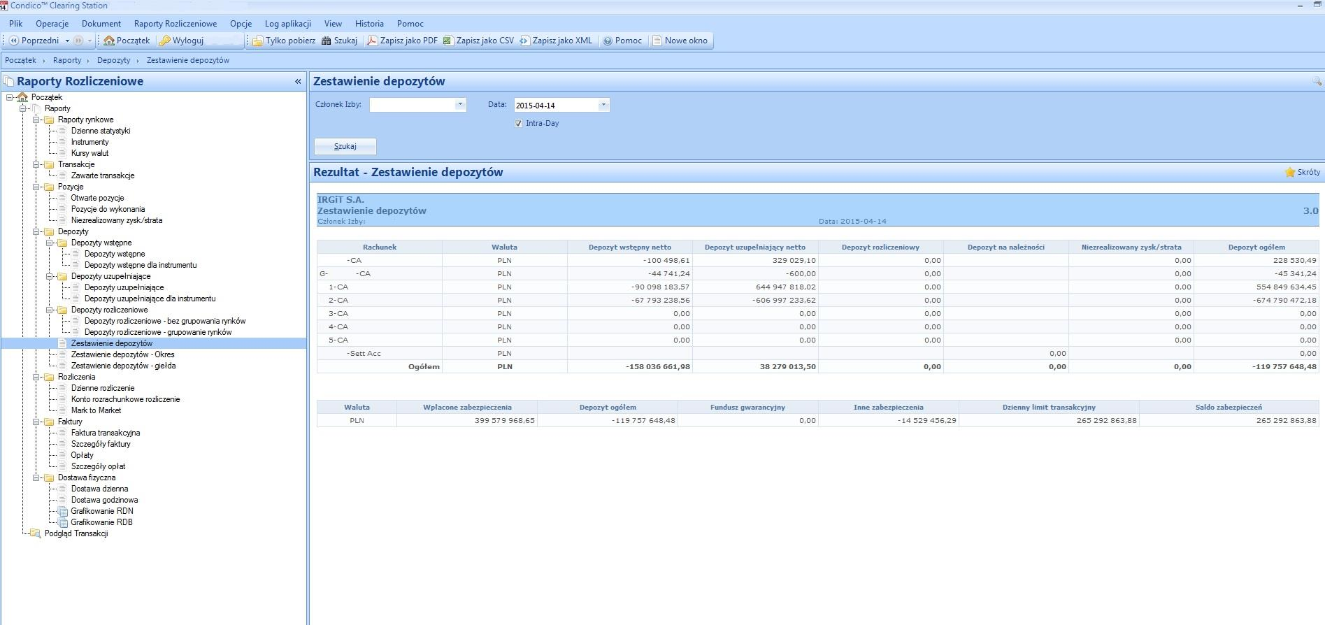Click the Początek house icon in tree
1325x625 pixels.
pos(22,97)
